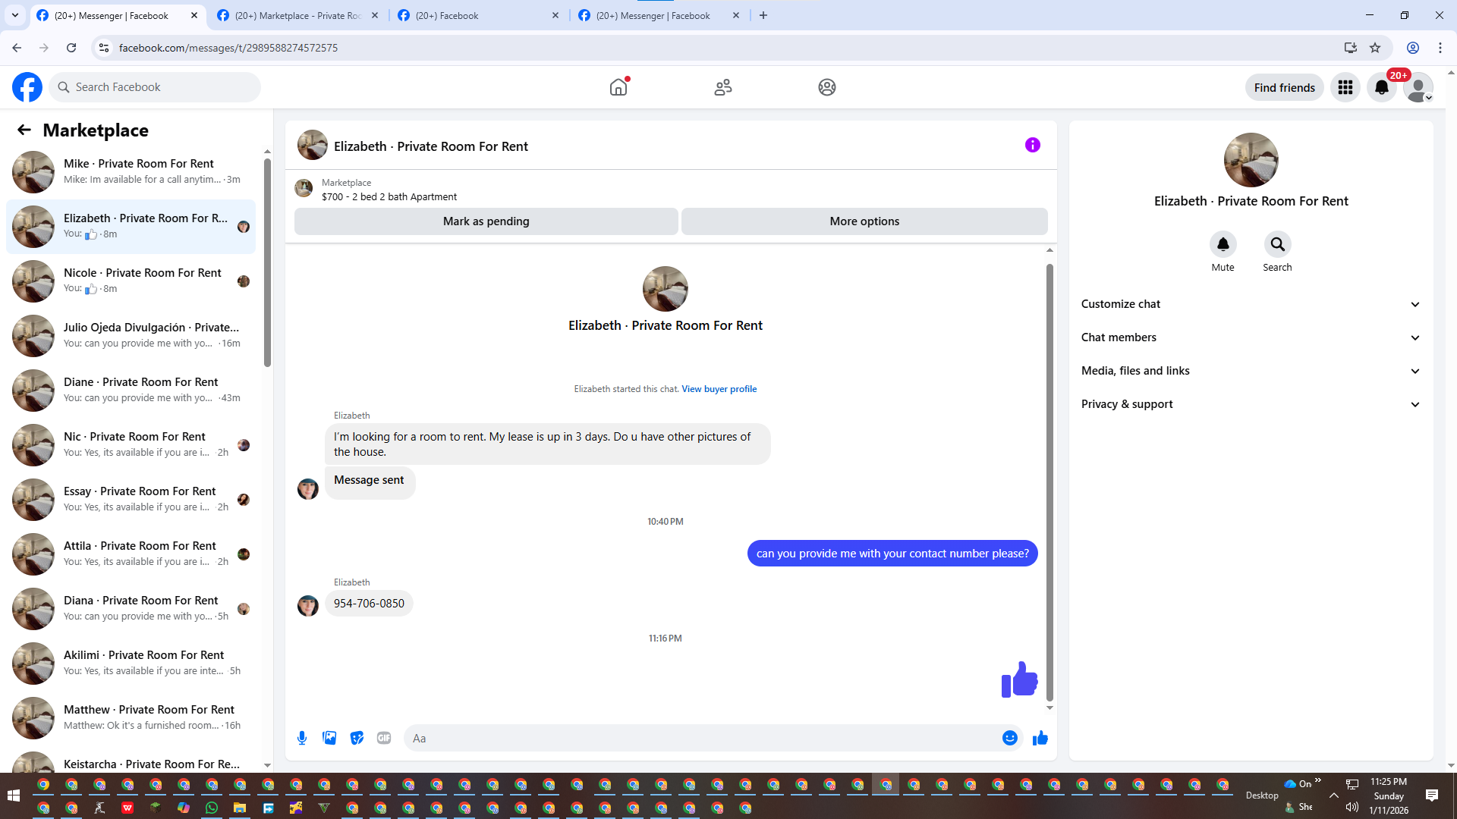Open the Chrome profile icon
Screen dimensions: 1457x819
(1413, 48)
